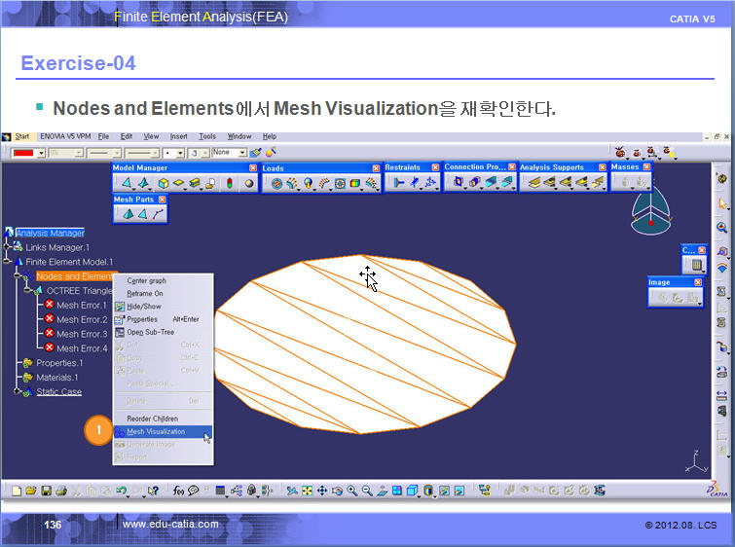
Task: Click the Pan view icon
Action: coord(320,491)
